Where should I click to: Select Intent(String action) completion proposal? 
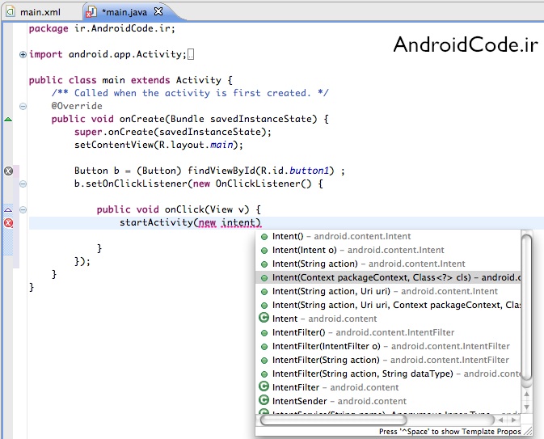[x=368, y=264]
